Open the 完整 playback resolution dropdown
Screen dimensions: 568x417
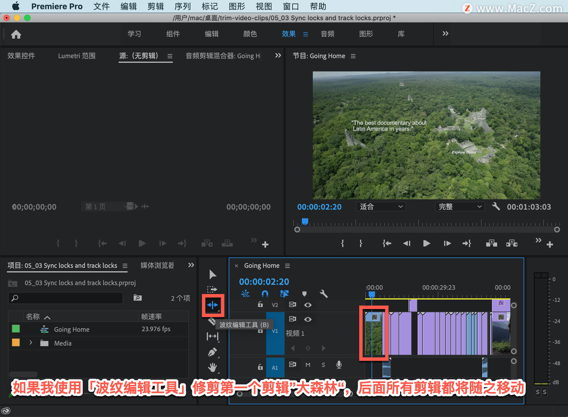459,206
